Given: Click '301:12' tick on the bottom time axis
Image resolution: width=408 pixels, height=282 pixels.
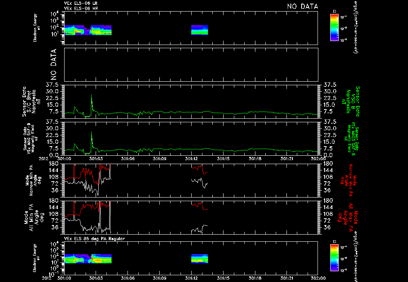Looking at the screenshot, I should pyautogui.click(x=191, y=278).
